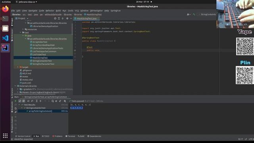
Task: Open Project panel gear options
Action: point(67,19)
